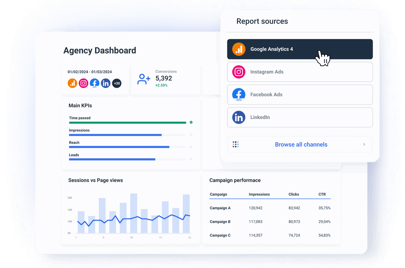The height and width of the screenshot is (268, 405).
Task: Click the 120,942 impressions cell
Action: (256, 208)
